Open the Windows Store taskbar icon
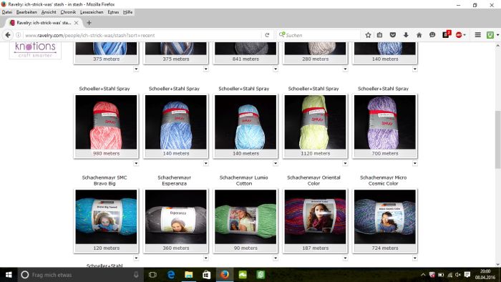This screenshot has height=282, width=501. click(x=206, y=275)
